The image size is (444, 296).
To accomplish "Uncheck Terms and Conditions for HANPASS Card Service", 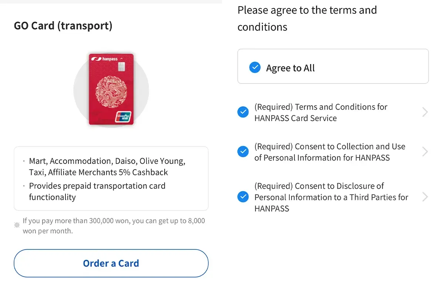I will [x=243, y=112].
